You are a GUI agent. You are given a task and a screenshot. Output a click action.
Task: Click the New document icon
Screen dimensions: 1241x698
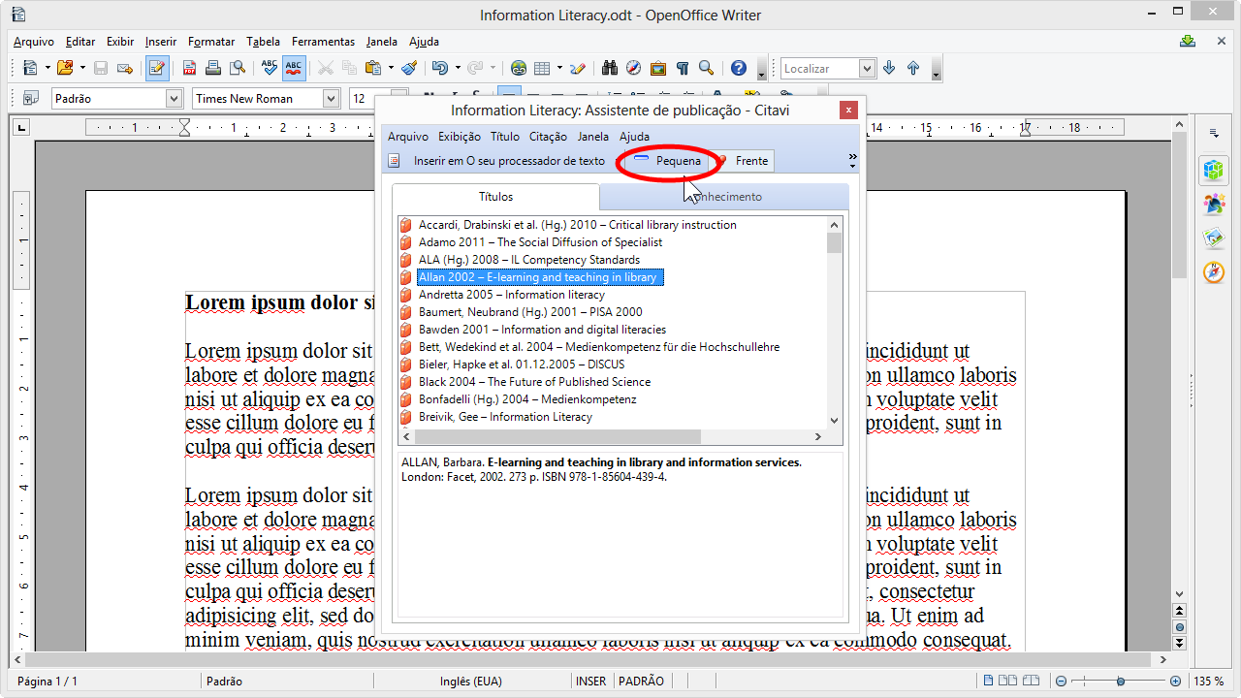(x=30, y=68)
